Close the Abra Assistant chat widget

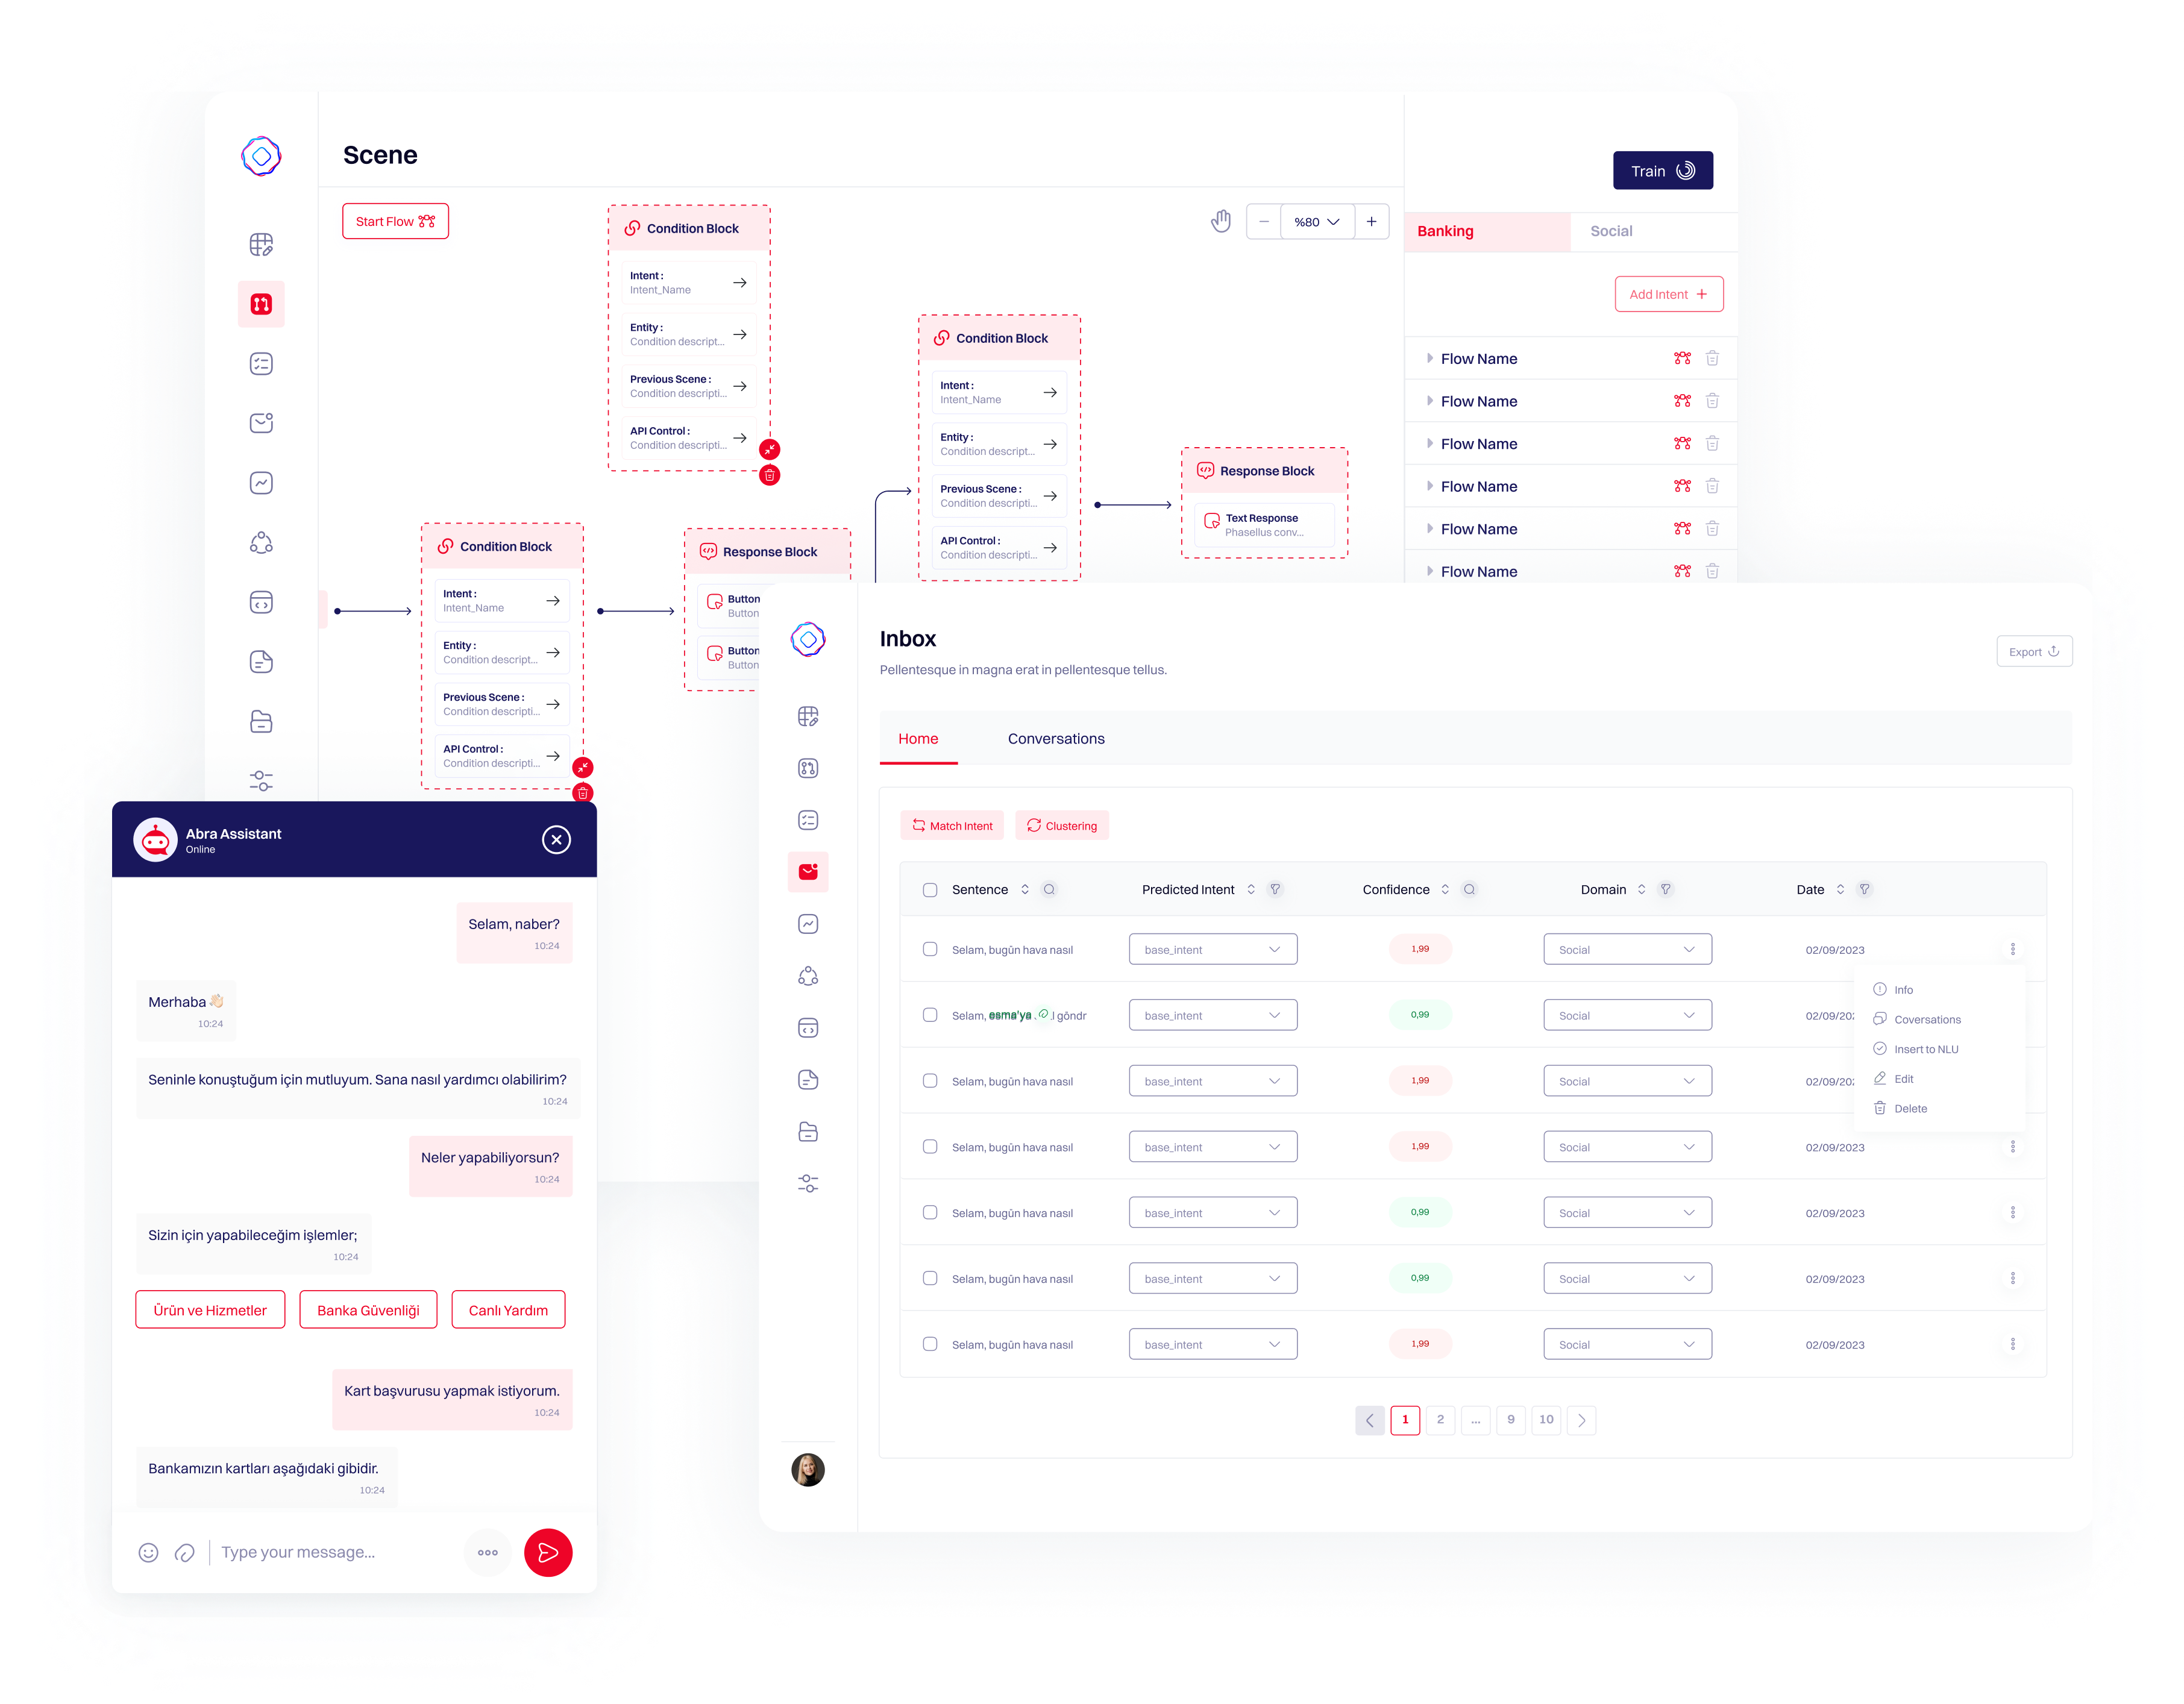(556, 839)
